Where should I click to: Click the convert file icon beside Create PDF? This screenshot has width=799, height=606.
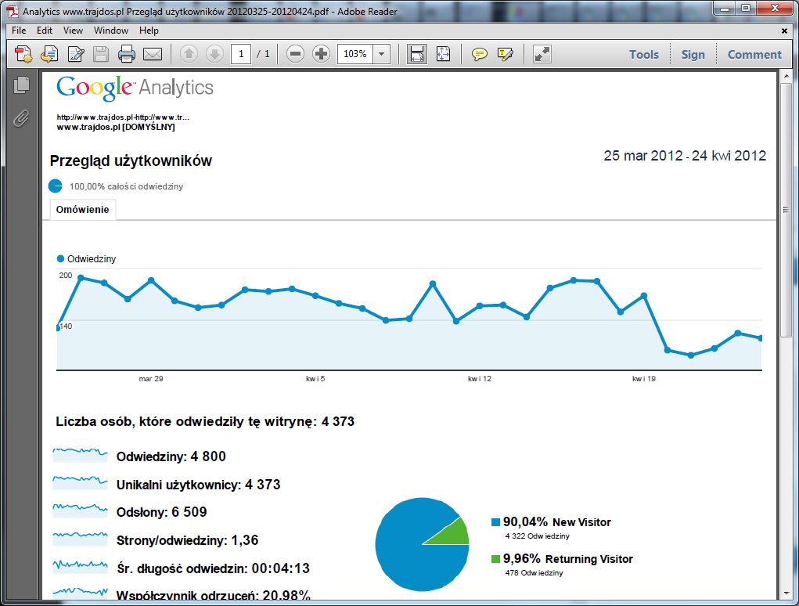click(x=49, y=54)
